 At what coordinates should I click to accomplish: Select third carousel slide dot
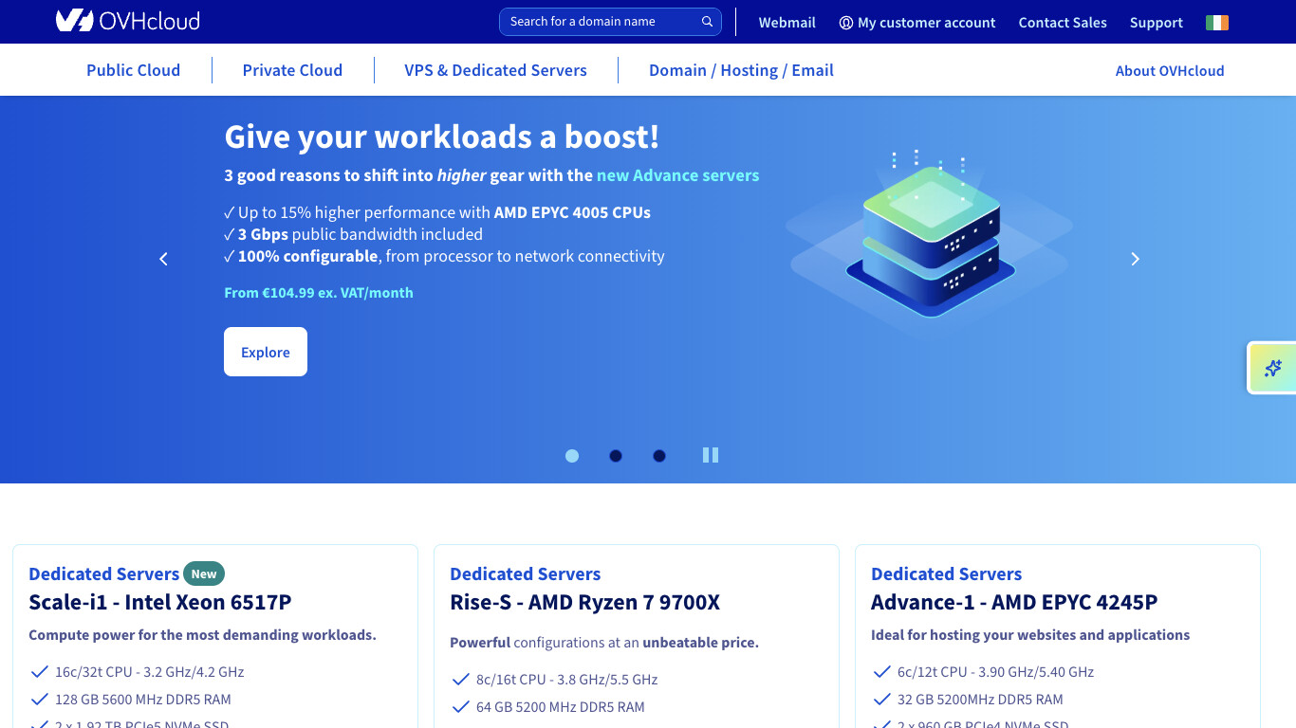point(659,456)
